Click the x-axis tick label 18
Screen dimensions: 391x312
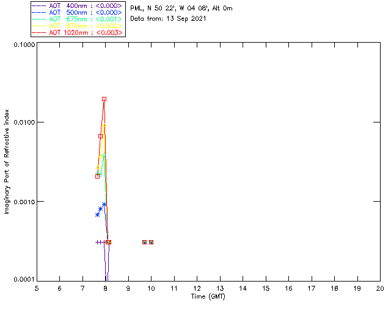[334, 288]
